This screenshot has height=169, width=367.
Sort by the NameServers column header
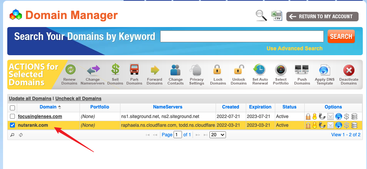(167, 107)
